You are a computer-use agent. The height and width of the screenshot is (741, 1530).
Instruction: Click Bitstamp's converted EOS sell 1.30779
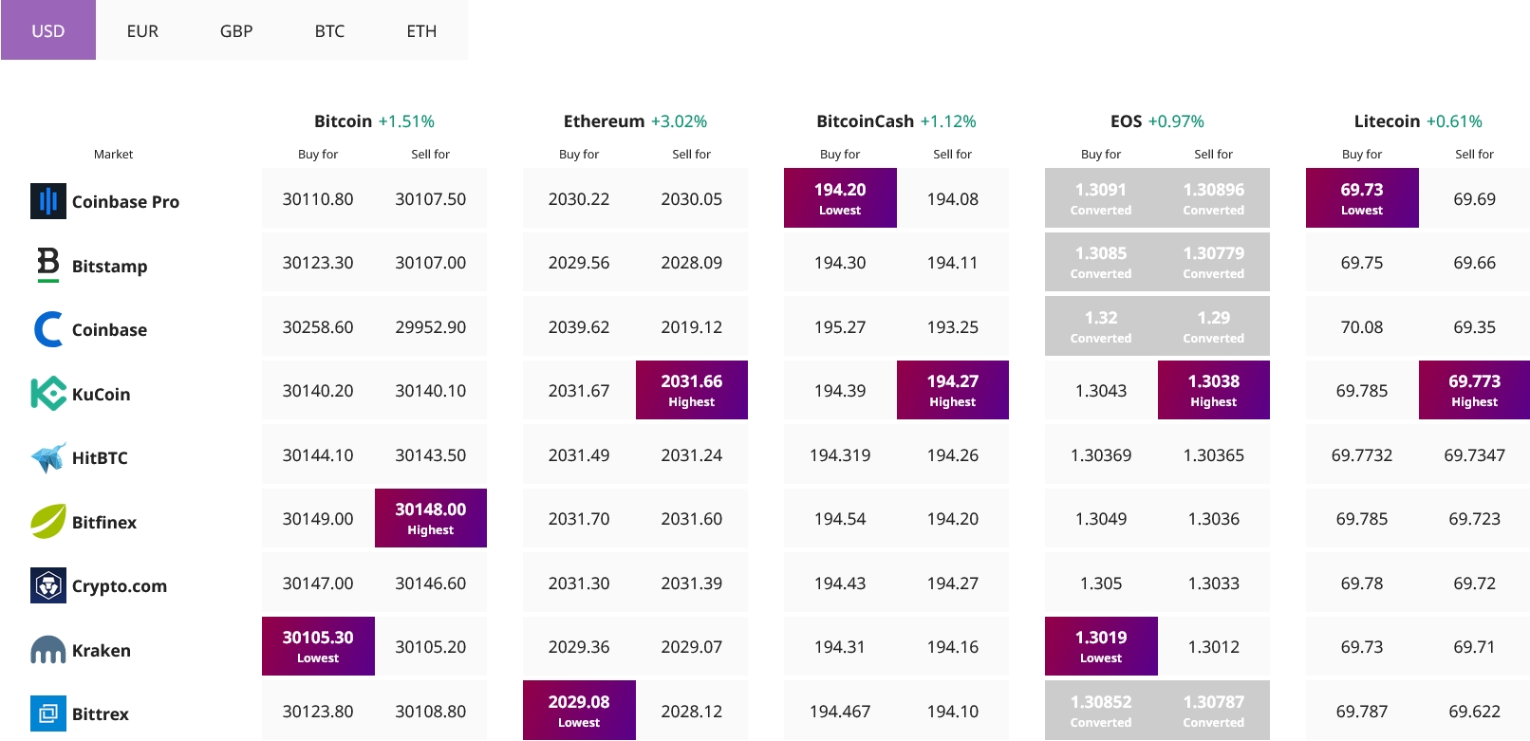1214,262
